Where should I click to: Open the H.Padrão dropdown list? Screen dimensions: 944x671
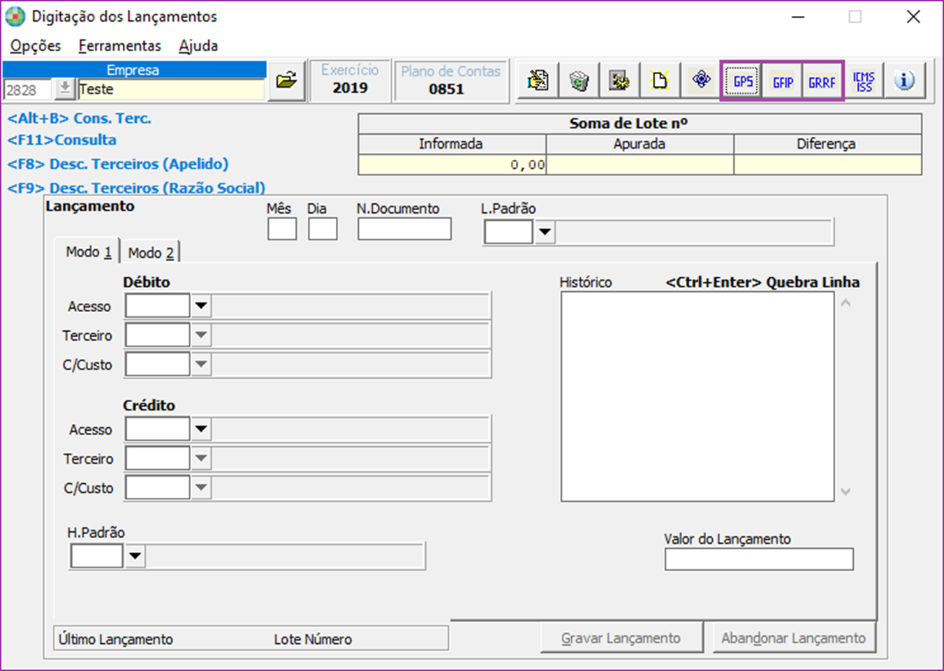[135, 556]
